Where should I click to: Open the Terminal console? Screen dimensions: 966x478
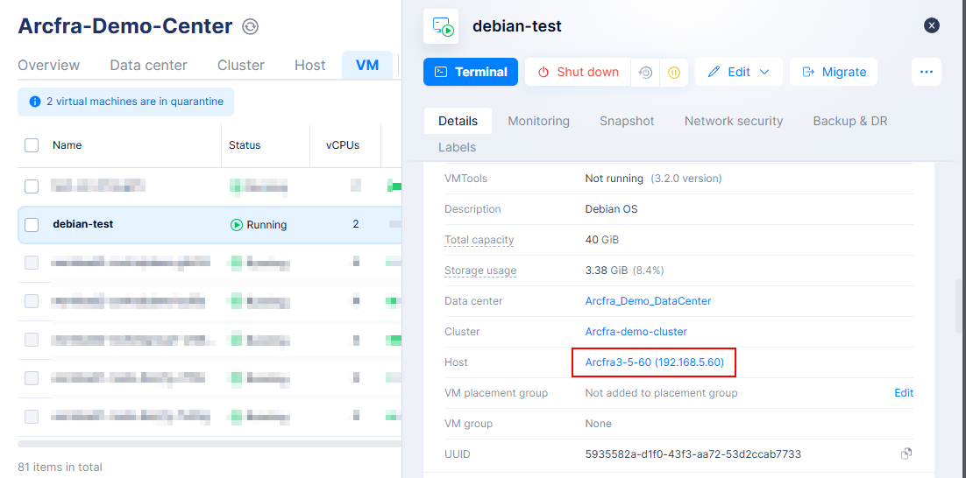point(471,72)
